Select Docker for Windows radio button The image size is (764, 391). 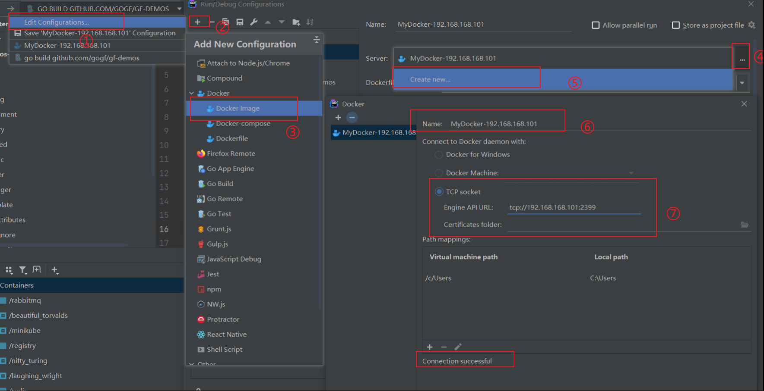coord(439,154)
